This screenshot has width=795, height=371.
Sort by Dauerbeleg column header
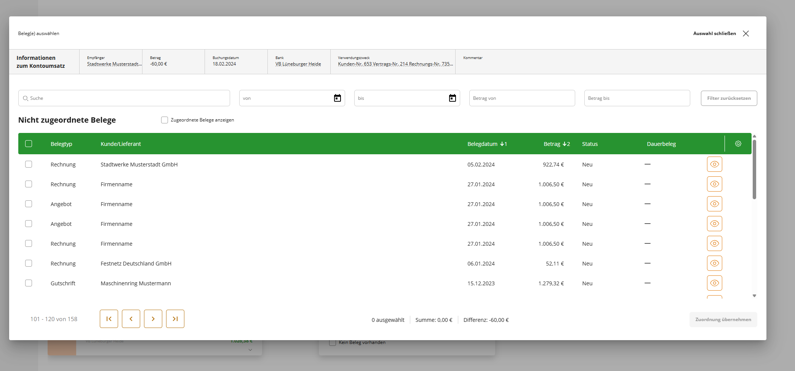click(661, 144)
